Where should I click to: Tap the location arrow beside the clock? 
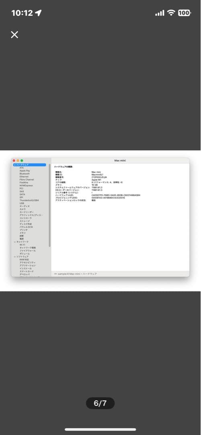tap(38, 13)
